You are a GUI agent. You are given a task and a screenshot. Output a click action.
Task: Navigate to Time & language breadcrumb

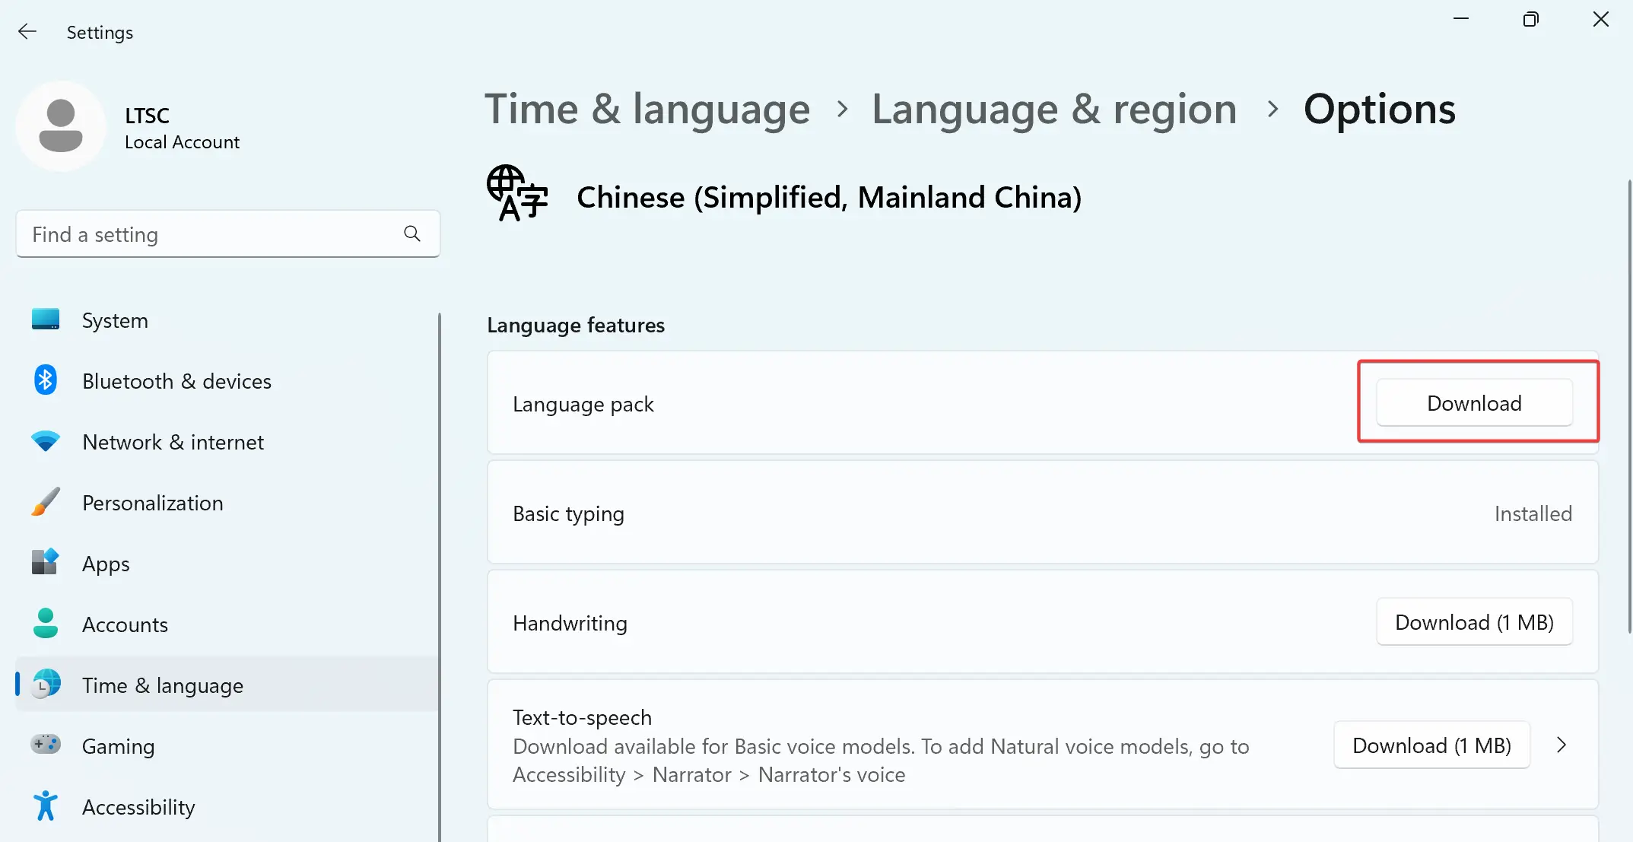pyautogui.click(x=647, y=109)
